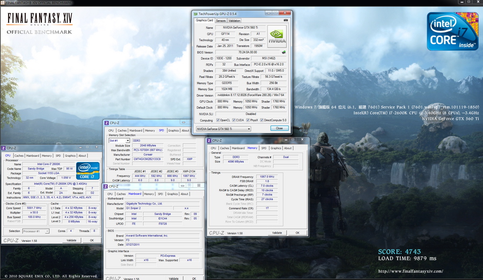Image resolution: width=483 pixels, height=280 pixels.
Task: Click the BIOS date 07/27/2011
Action: coord(162,245)
